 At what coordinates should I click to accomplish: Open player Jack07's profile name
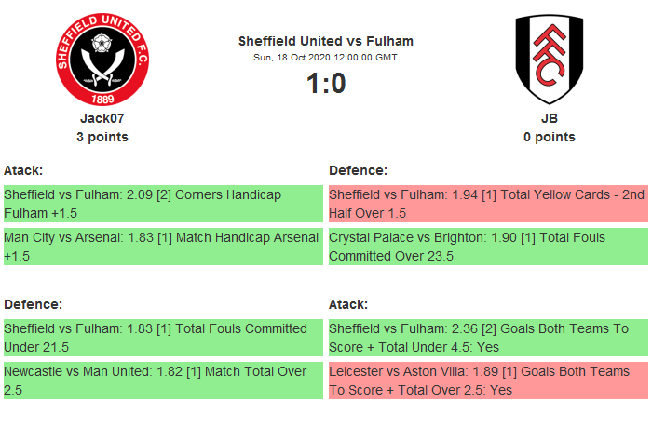coord(102,118)
